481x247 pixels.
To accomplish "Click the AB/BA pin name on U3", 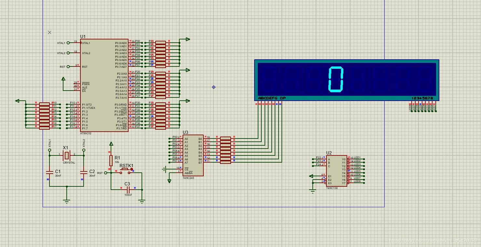I will pyautogui.click(x=188, y=173).
